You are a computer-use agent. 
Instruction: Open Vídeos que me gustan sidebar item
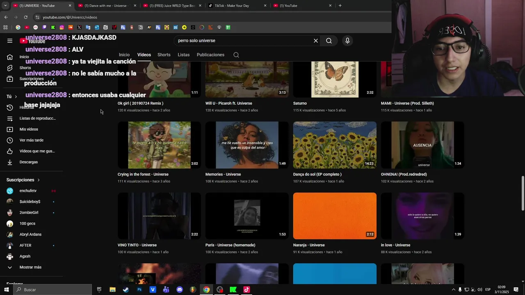click(31, 151)
